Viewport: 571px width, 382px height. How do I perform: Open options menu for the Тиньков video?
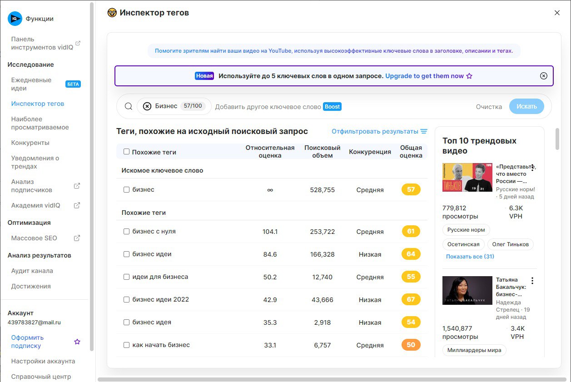point(532,168)
